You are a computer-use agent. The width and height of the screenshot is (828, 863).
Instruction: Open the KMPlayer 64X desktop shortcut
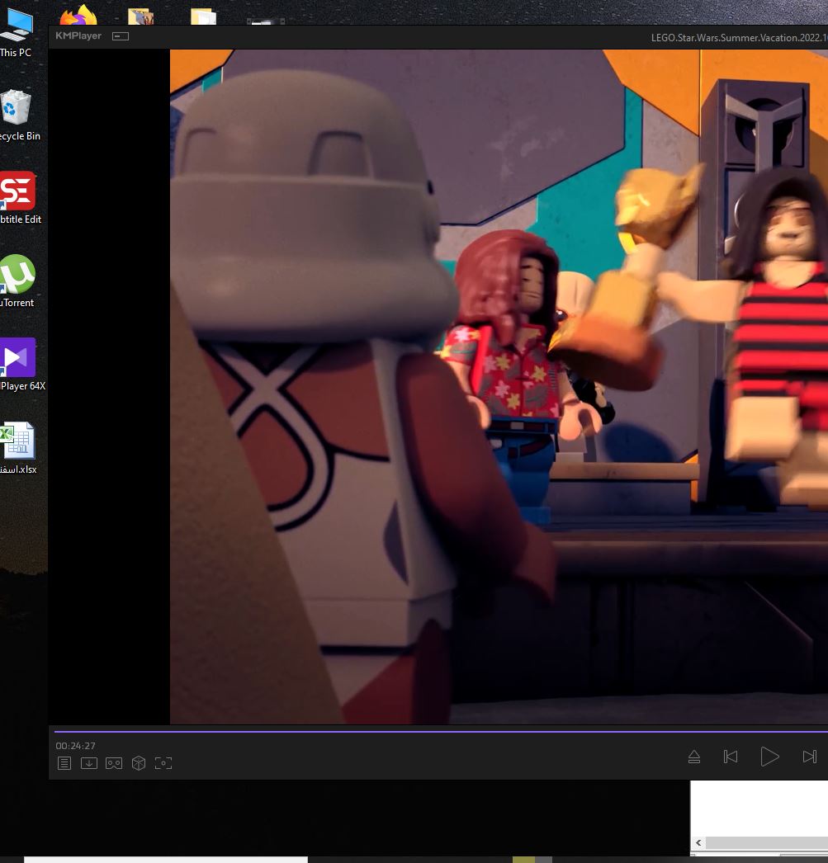pyautogui.click(x=18, y=363)
